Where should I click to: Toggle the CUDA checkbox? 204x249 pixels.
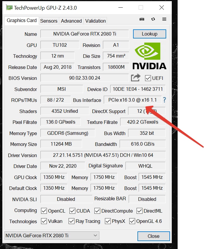point(72,211)
